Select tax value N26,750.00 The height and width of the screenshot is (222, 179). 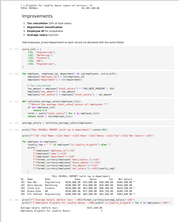tap(106, 191)
